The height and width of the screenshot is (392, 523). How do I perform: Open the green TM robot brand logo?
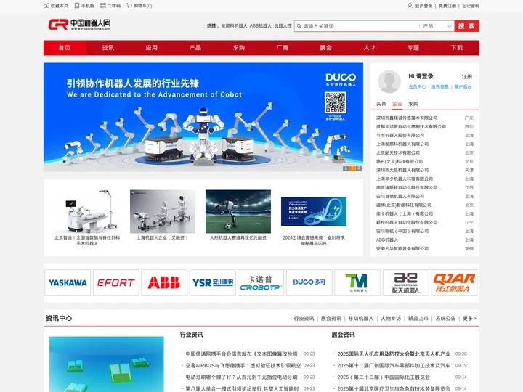point(357,282)
